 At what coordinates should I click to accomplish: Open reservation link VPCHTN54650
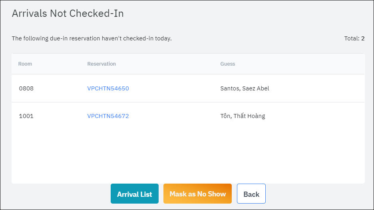108,88
